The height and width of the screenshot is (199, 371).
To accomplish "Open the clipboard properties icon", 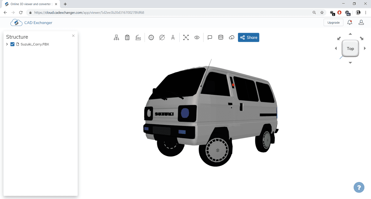I will tap(127, 38).
